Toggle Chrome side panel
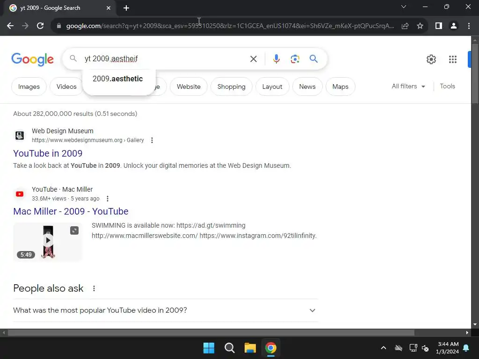This screenshot has height=359, width=479. pos(439,26)
